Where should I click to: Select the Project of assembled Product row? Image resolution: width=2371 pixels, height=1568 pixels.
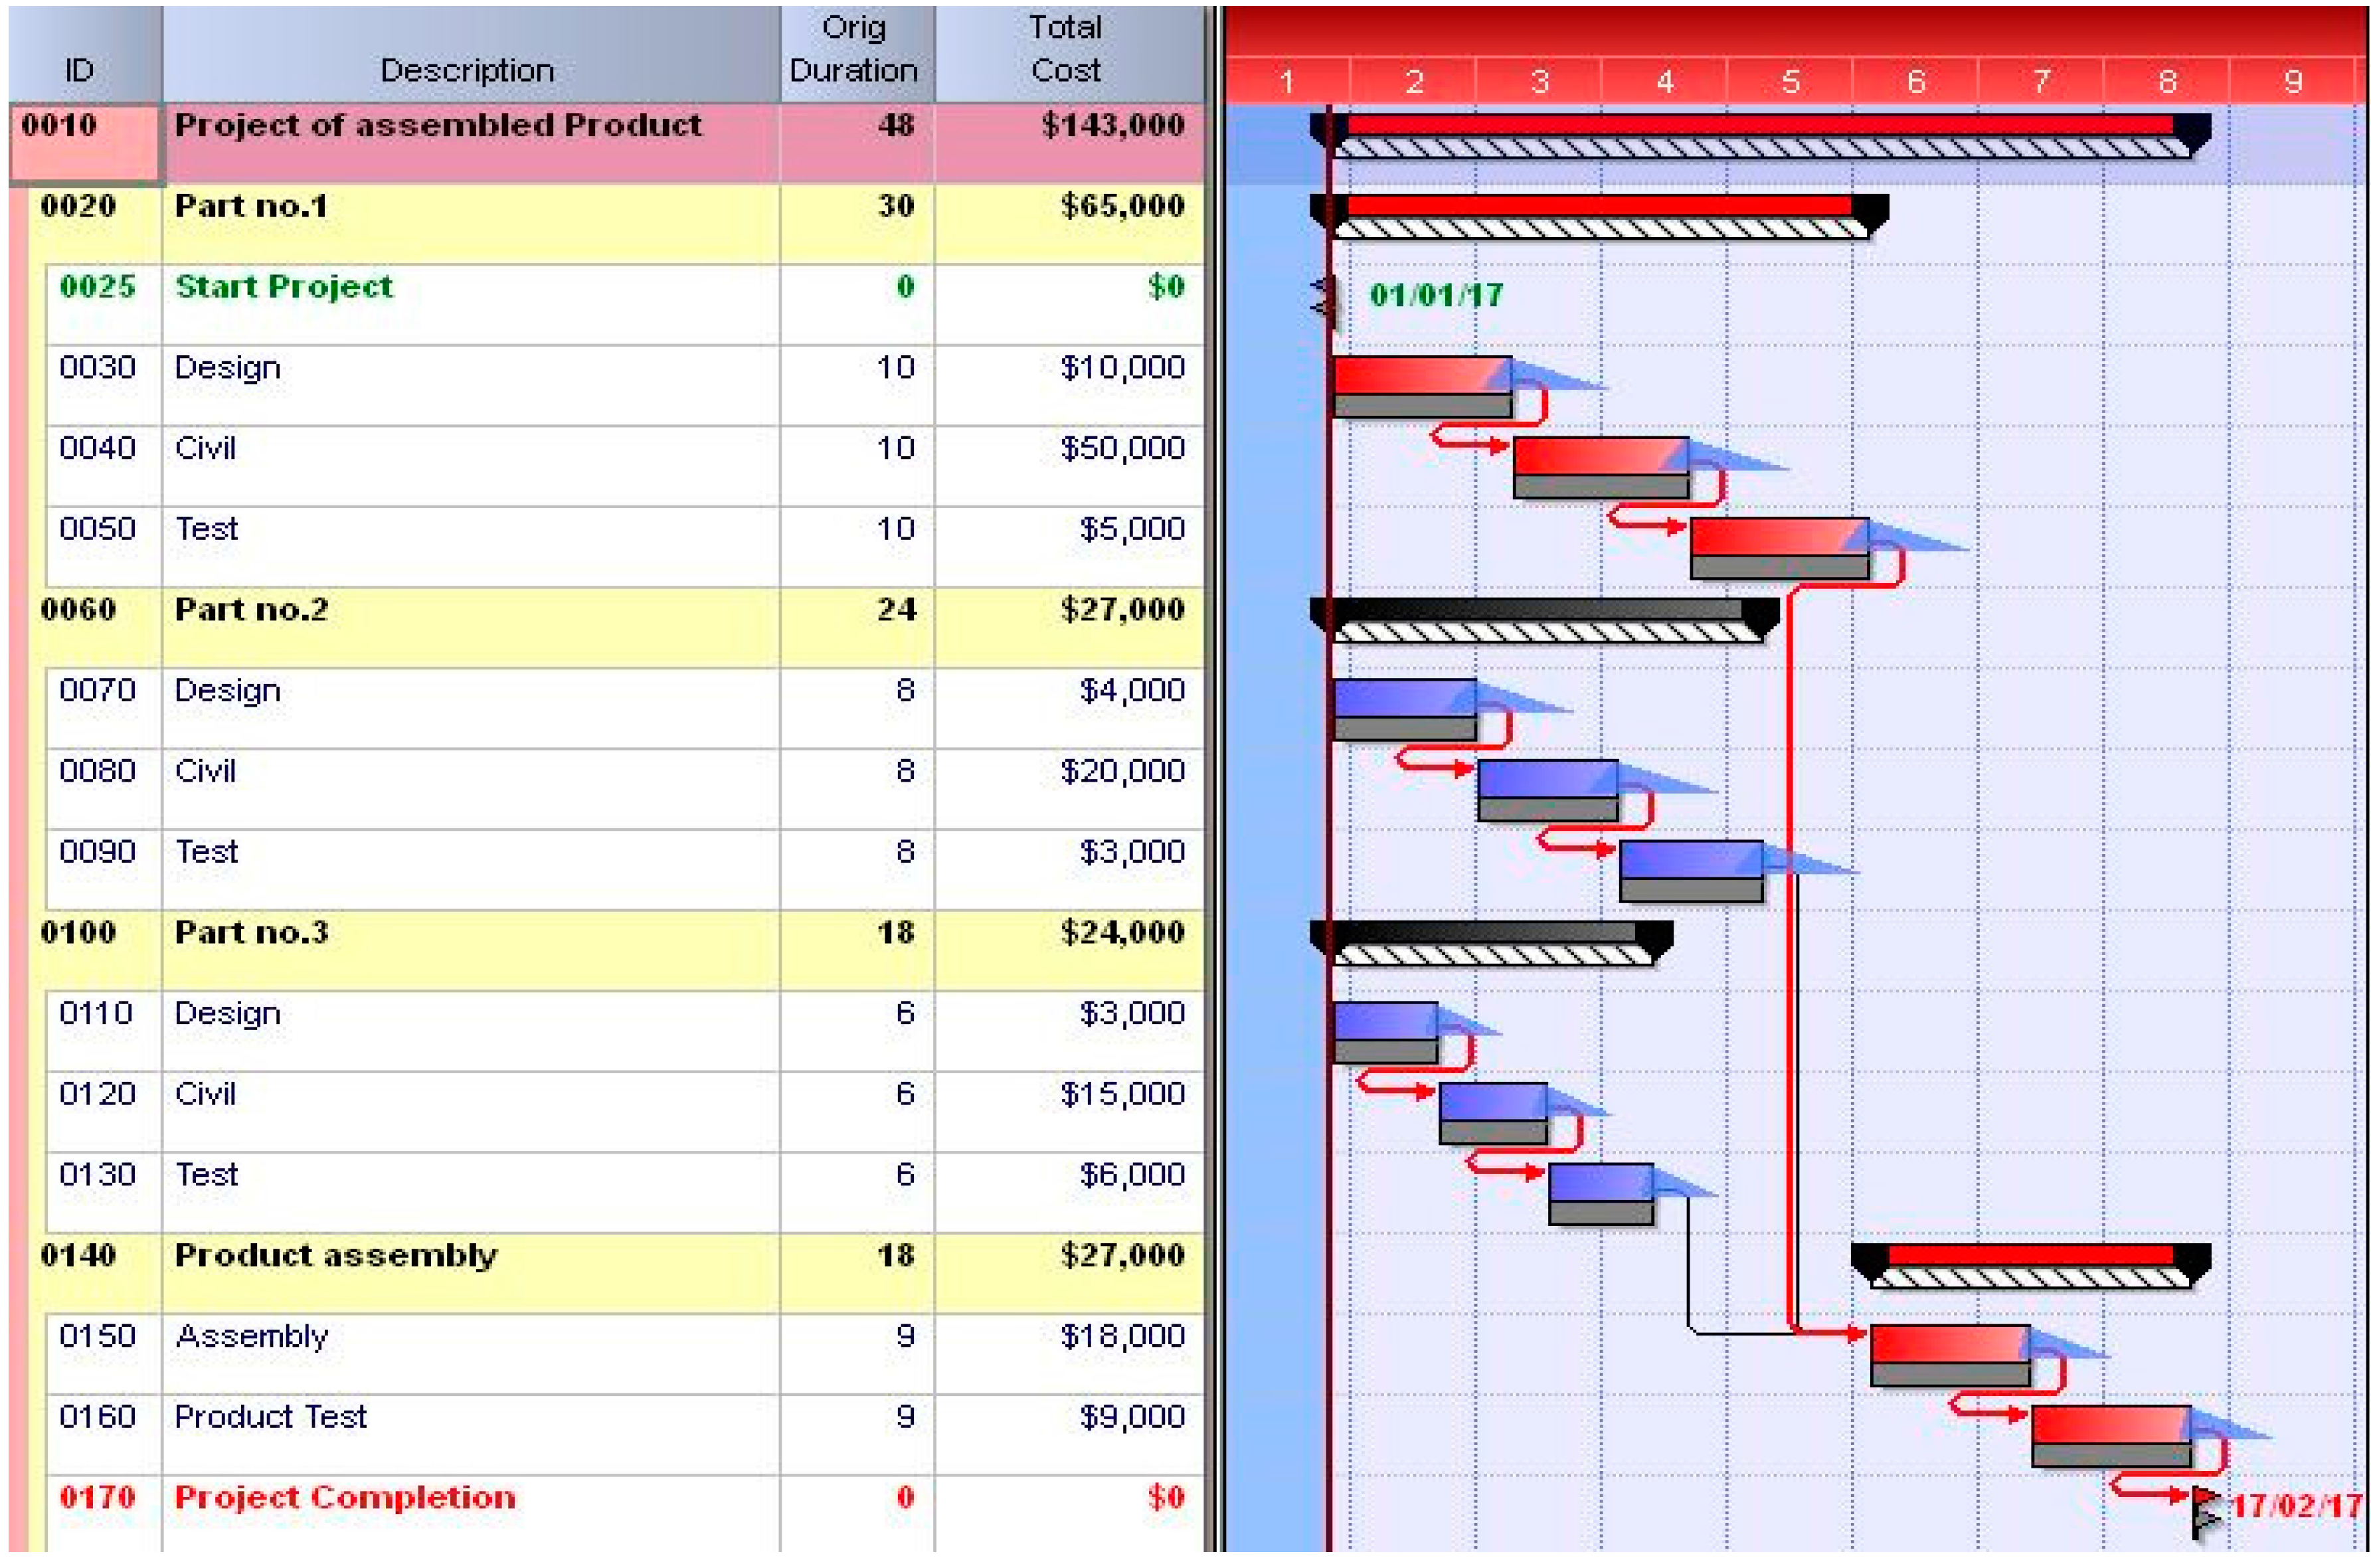(437, 126)
